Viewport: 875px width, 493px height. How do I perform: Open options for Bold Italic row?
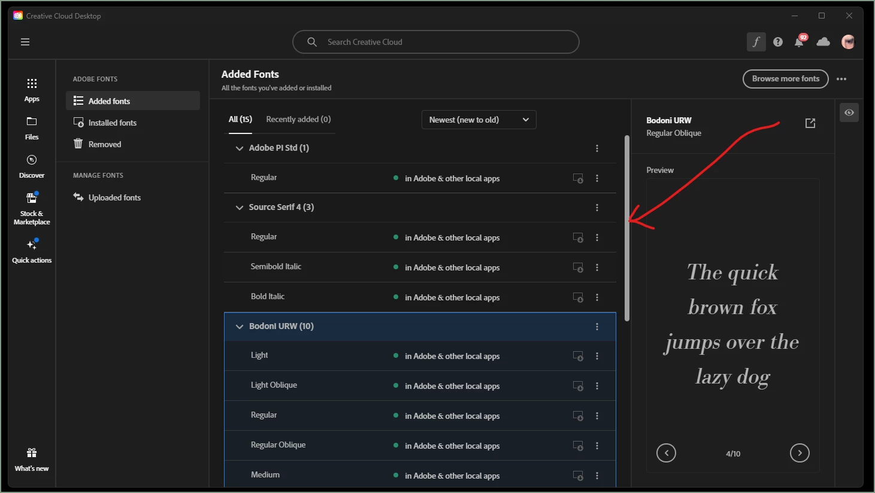tap(597, 297)
